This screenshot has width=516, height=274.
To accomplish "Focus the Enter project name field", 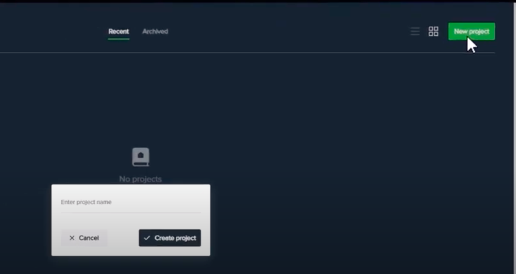I will pyautogui.click(x=131, y=203).
